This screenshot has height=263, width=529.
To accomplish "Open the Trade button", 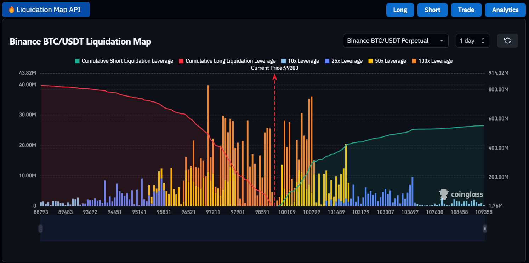I will point(466,10).
